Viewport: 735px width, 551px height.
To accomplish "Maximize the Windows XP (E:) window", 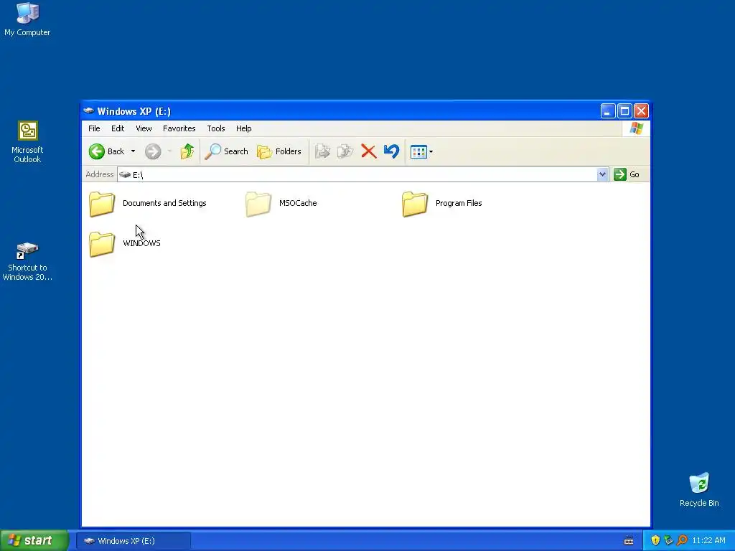I will (x=624, y=111).
